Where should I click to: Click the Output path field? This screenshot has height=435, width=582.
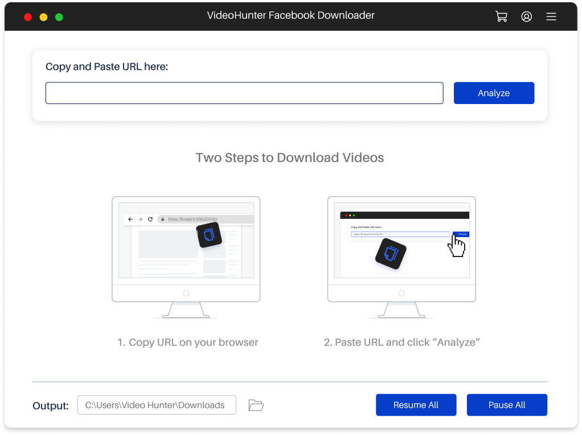[x=157, y=405]
